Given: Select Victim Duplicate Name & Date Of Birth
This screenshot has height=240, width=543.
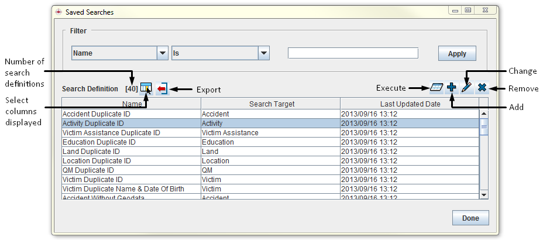Looking at the screenshot, I should pos(131,189).
